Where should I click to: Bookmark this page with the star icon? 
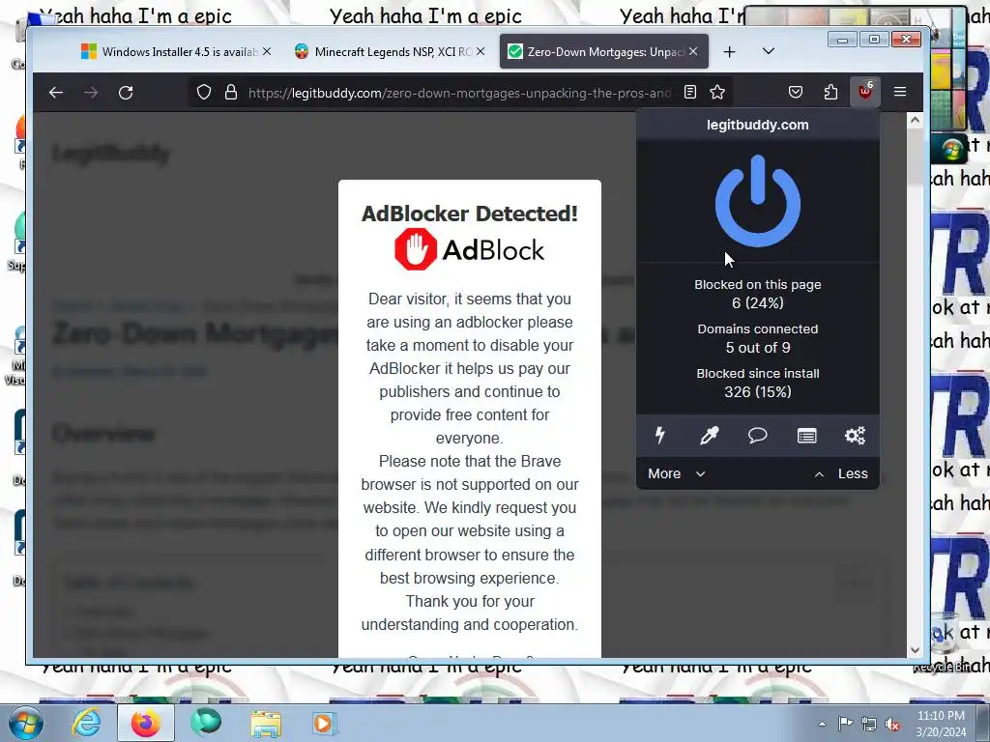[x=717, y=92]
